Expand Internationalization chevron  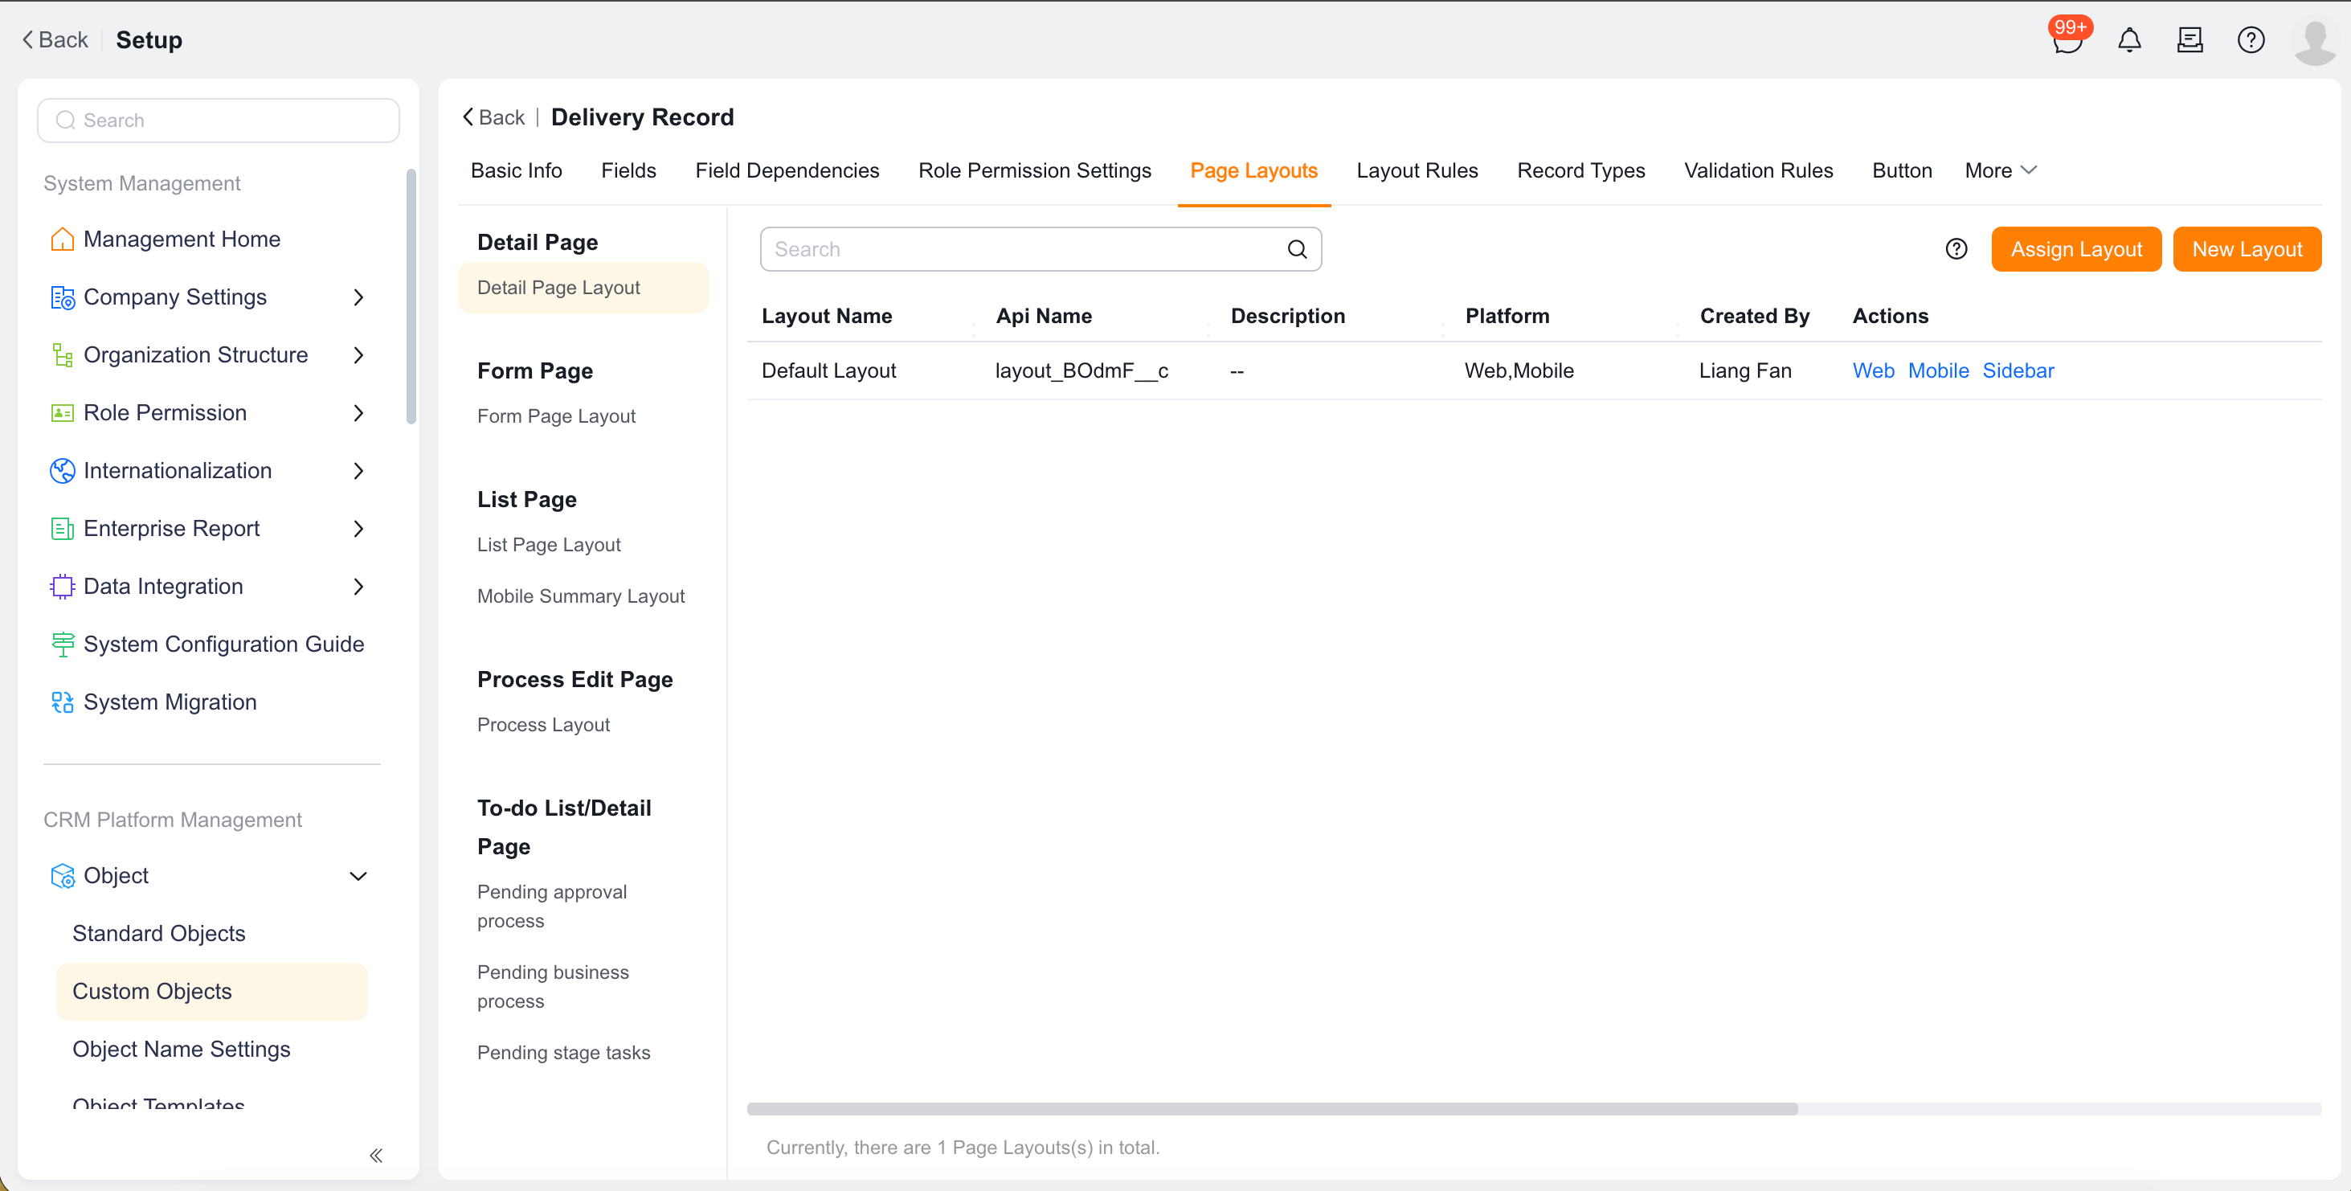pyautogui.click(x=358, y=471)
